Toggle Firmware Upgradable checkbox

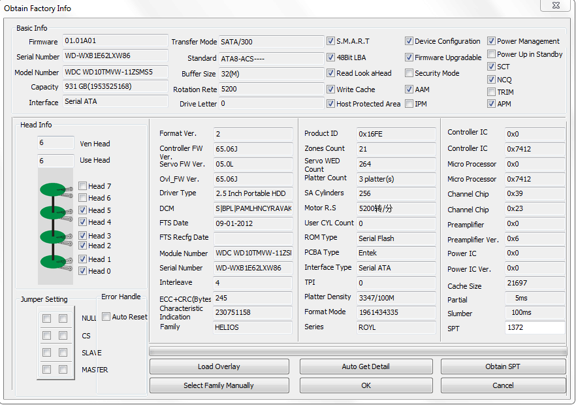tap(409, 57)
